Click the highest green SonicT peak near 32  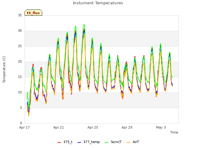[x=84, y=25]
